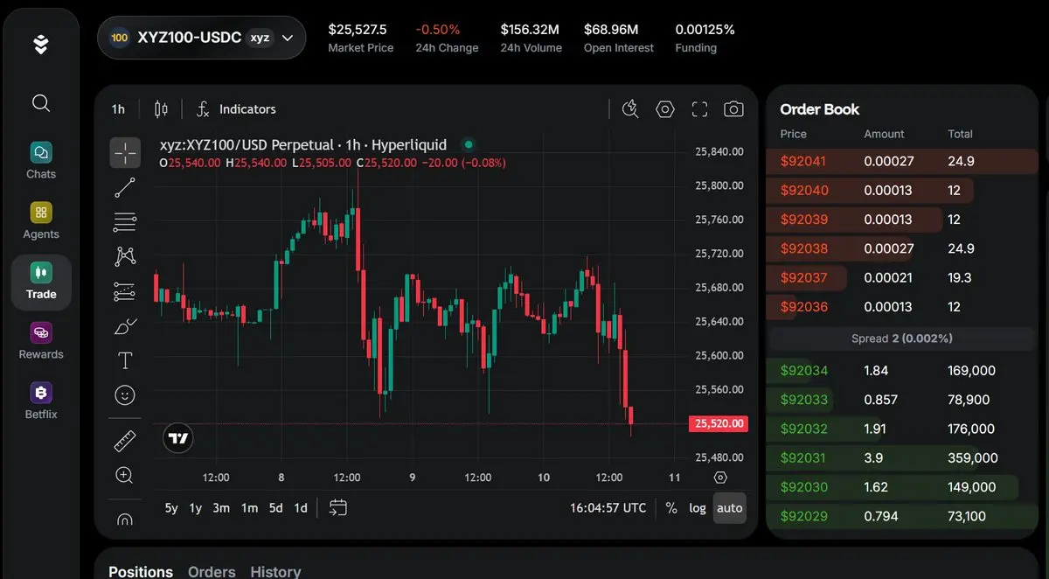Select the 1y time range

[x=196, y=508]
